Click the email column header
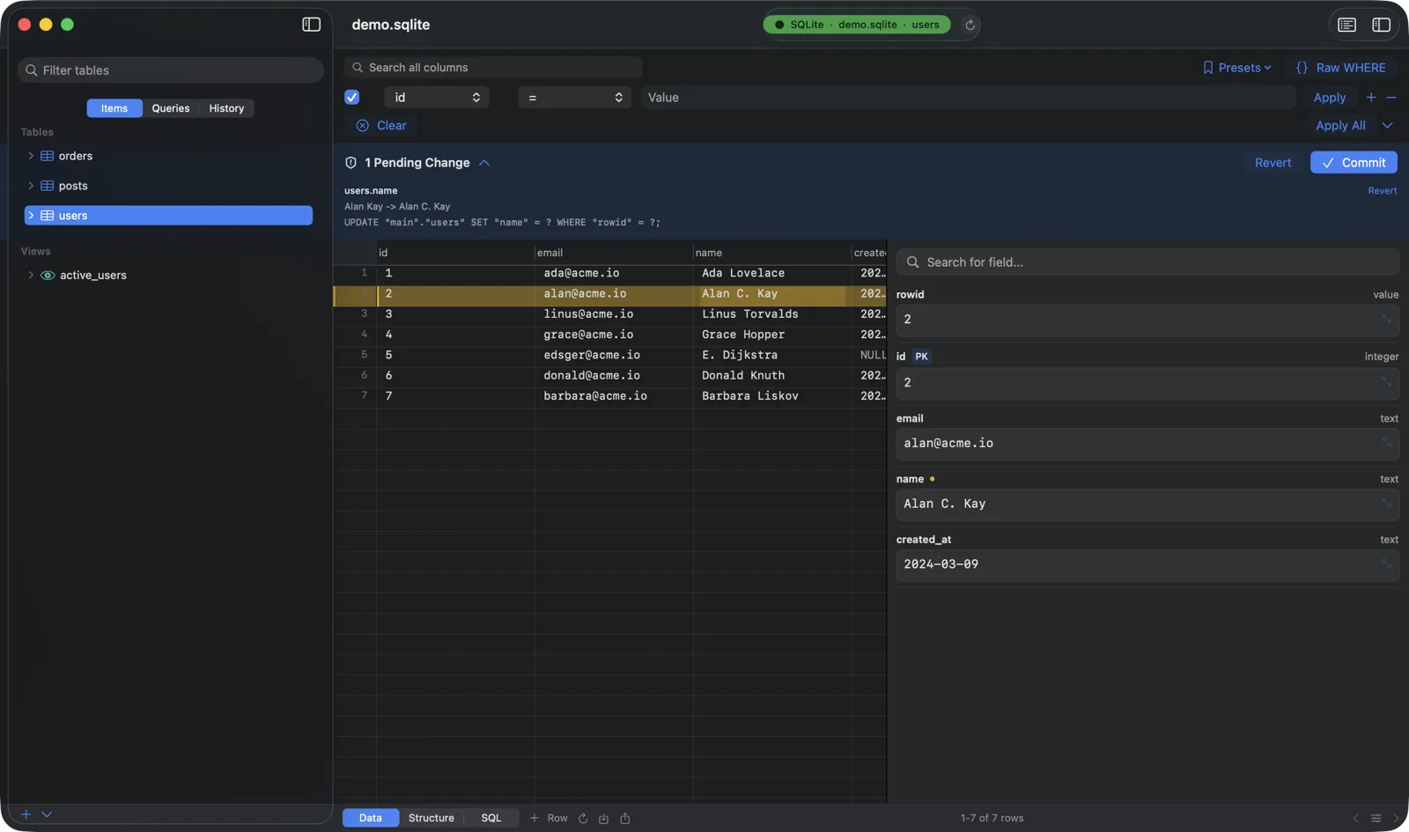The width and height of the screenshot is (1409, 832). pyautogui.click(x=613, y=253)
